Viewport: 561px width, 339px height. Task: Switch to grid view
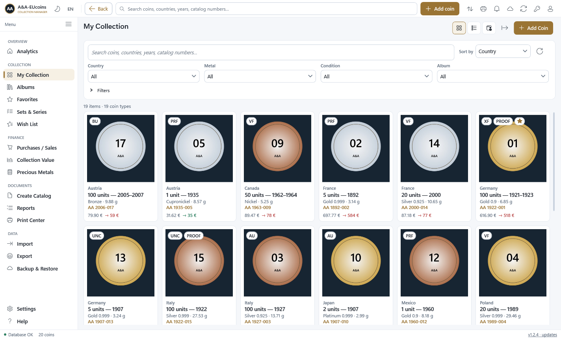tap(459, 28)
